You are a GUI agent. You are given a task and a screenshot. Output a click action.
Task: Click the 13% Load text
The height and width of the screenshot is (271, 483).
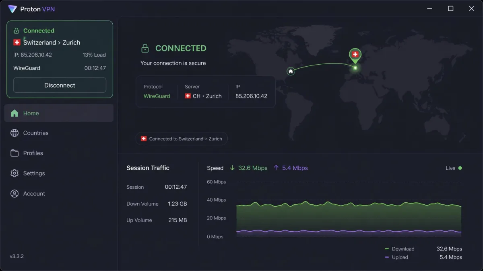(x=94, y=55)
